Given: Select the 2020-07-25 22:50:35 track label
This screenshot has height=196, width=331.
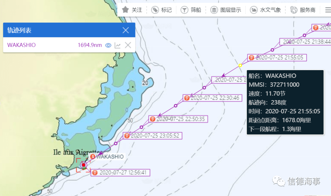Looking at the screenshot, I should [178, 119].
